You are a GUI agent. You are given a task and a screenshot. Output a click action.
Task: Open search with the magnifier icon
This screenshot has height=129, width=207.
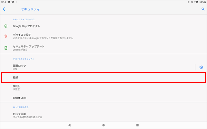[x=203, y=9]
